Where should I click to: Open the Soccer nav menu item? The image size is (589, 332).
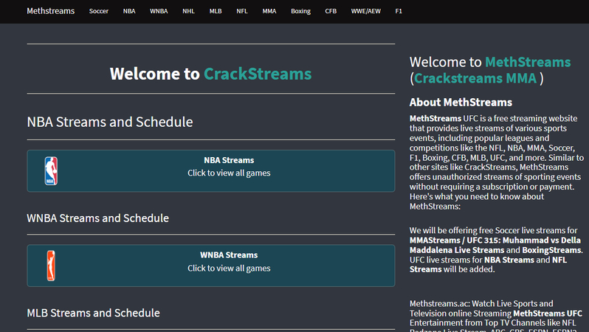99,11
